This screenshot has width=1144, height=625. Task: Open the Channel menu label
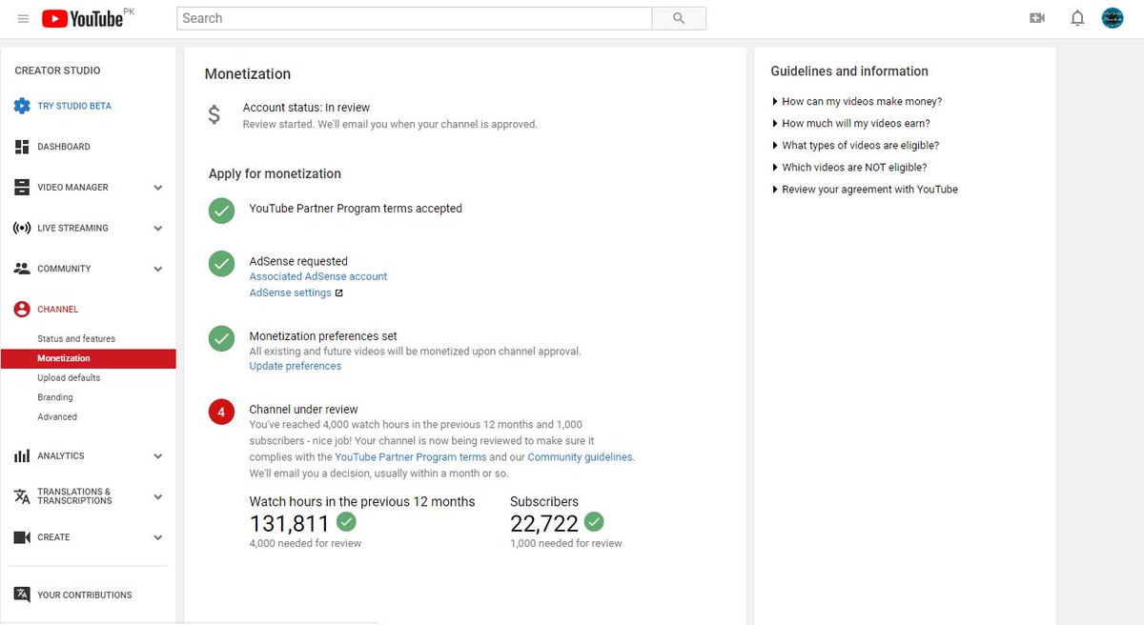pos(58,310)
